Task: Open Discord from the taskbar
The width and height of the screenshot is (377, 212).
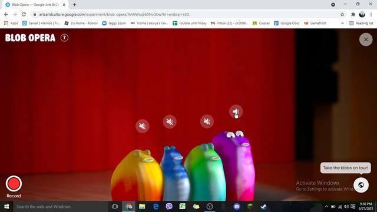Action: click(237, 207)
